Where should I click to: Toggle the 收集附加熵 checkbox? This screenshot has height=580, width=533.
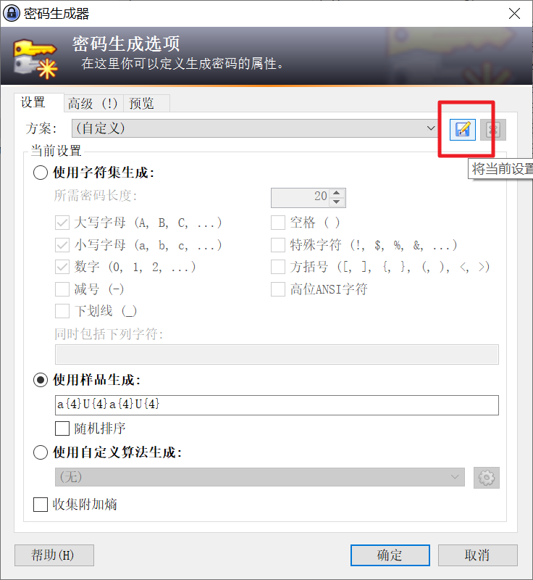click(41, 504)
